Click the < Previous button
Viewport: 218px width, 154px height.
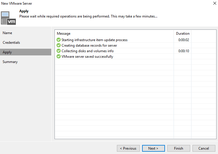(x=128, y=148)
